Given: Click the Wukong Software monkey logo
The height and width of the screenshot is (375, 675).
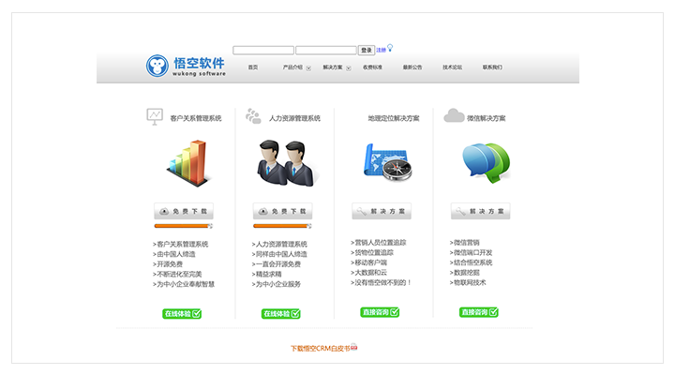Looking at the screenshot, I should (157, 66).
